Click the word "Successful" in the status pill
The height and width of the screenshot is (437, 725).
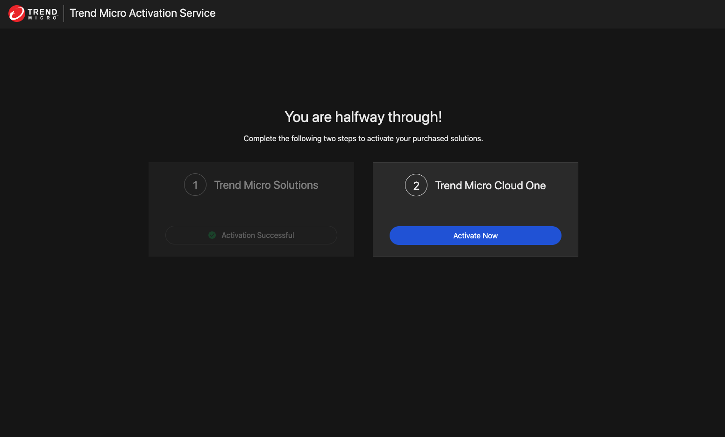pyautogui.click(x=276, y=235)
